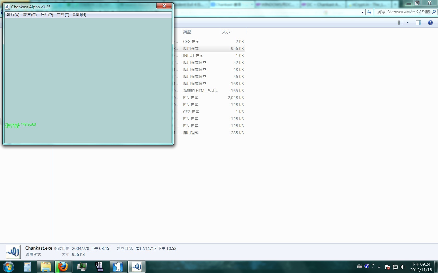The image size is (438, 273).
Task: Click the search magnifier icon in Explorer
Action: click(x=434, y=12)
